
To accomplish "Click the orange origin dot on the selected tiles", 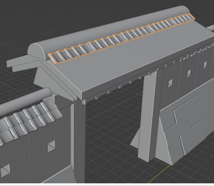I will coord(57,57).
